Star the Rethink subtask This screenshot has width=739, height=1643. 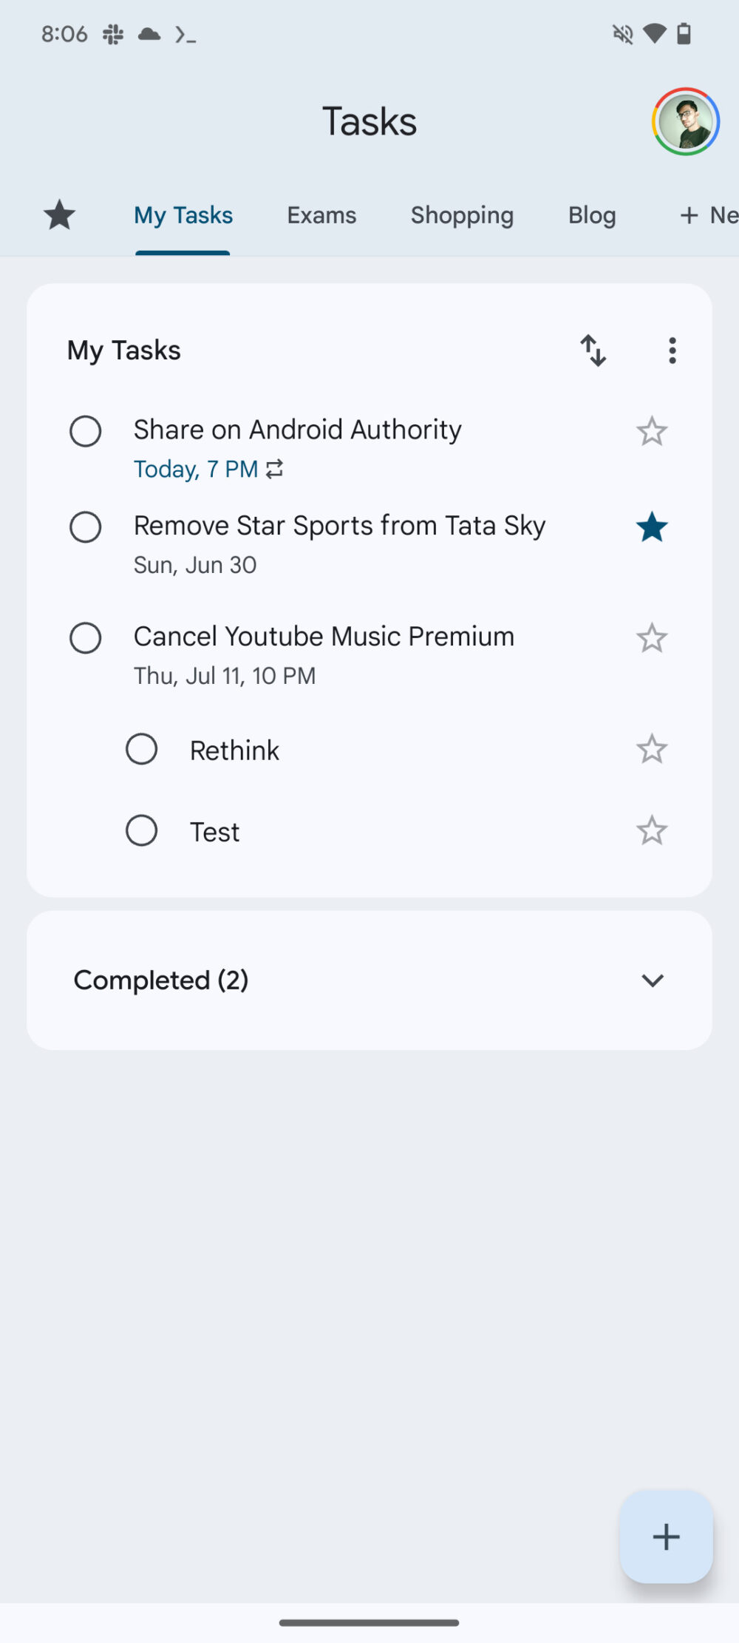pos(651,750)
